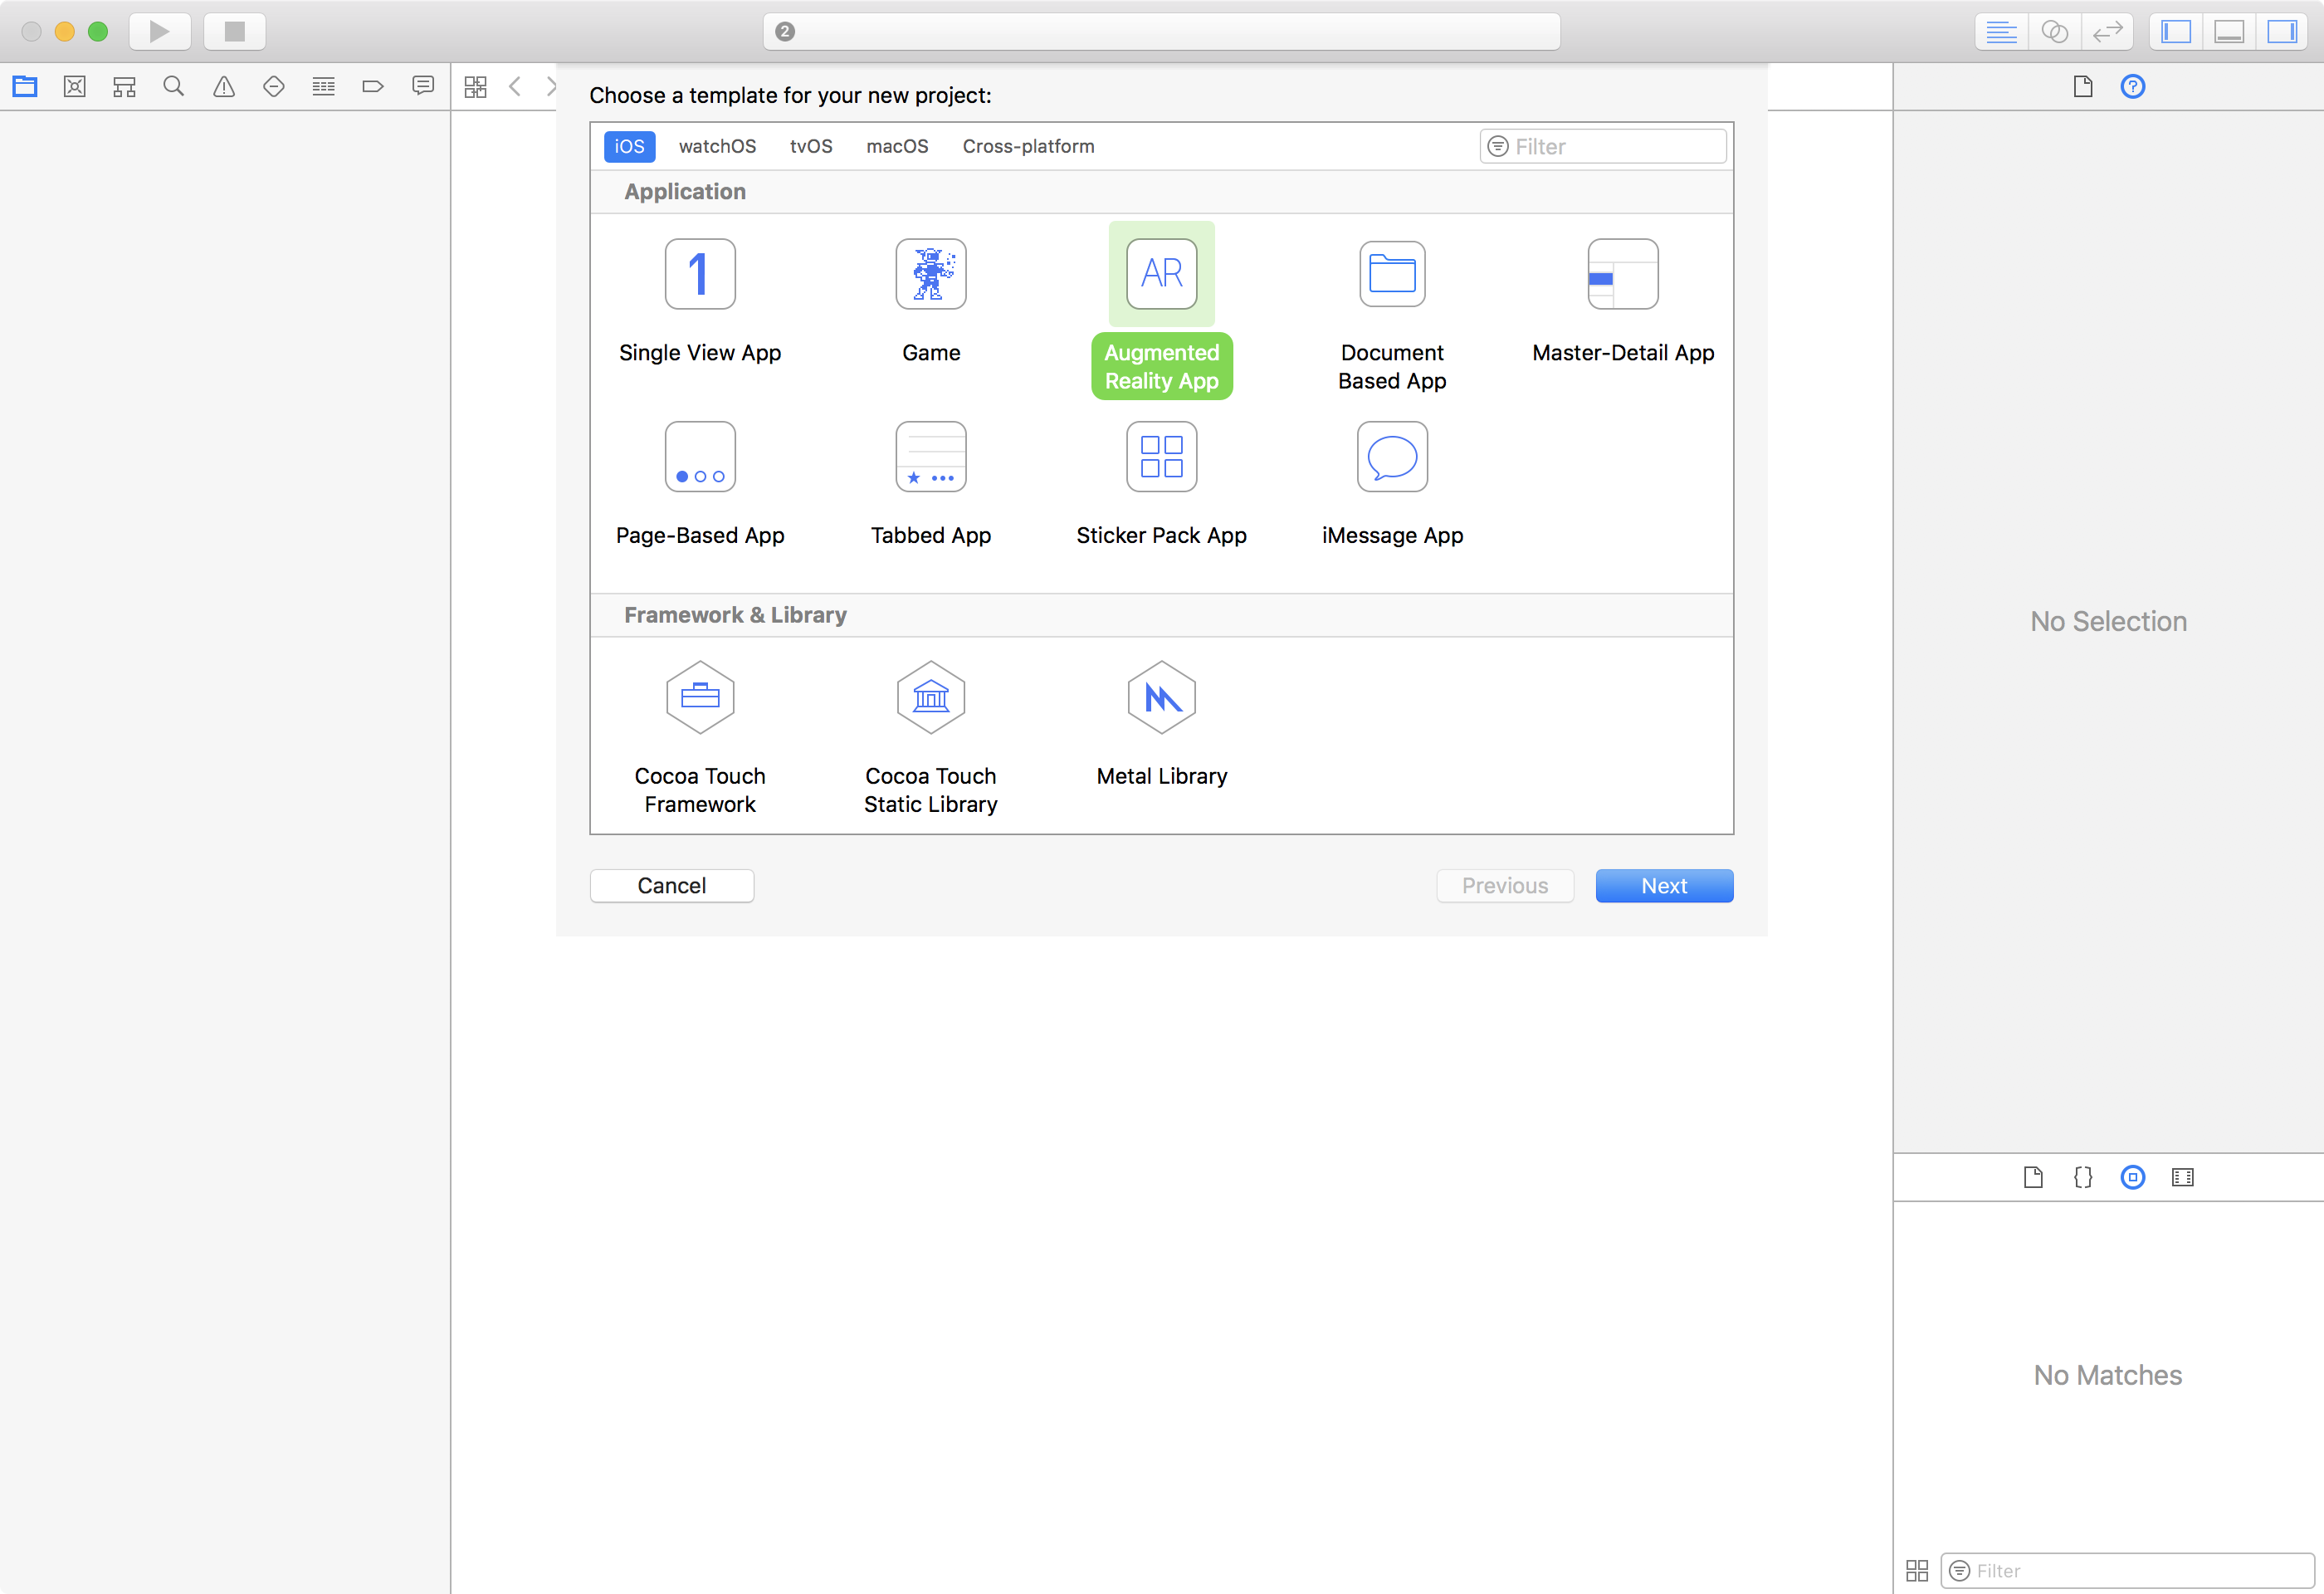Select the Cross-platform tab
2324x1594 pixels.
coord(1028,147)
